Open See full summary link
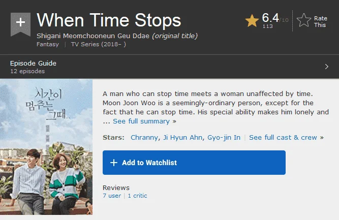339x220 pixels. point(141,121)
